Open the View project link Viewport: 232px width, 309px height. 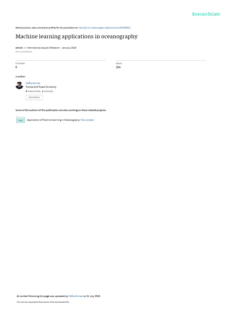click(x=87, y=120)
